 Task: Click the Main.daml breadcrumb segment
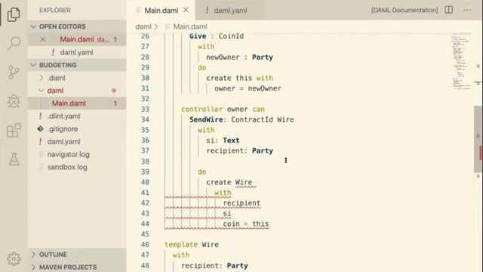coord(190,27)
